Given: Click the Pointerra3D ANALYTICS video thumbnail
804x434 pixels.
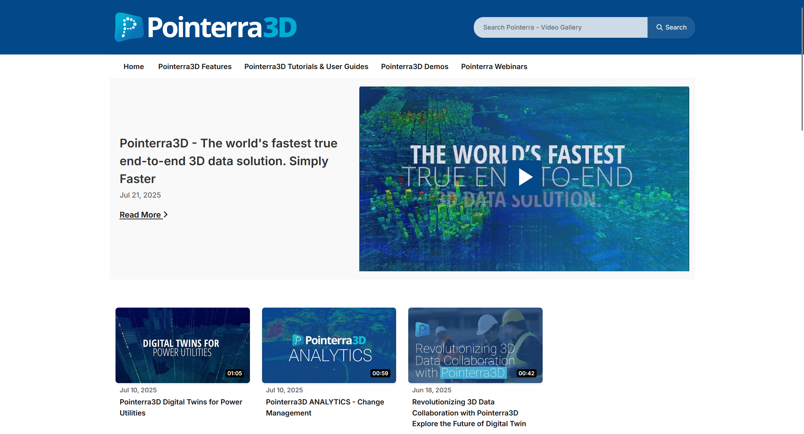Looking at the screenshot, I should pyautogui.click(x=328, y=345).
